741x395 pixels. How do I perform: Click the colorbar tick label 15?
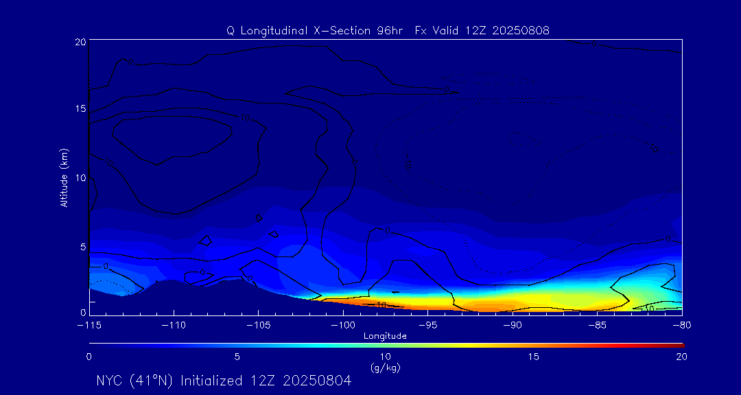coord(533,357)
